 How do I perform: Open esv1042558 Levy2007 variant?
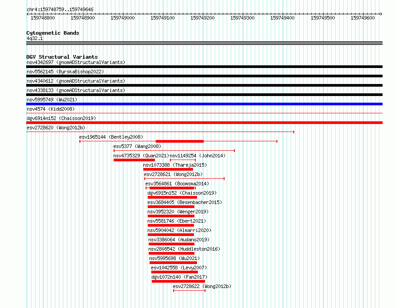[x=179, y=268]
